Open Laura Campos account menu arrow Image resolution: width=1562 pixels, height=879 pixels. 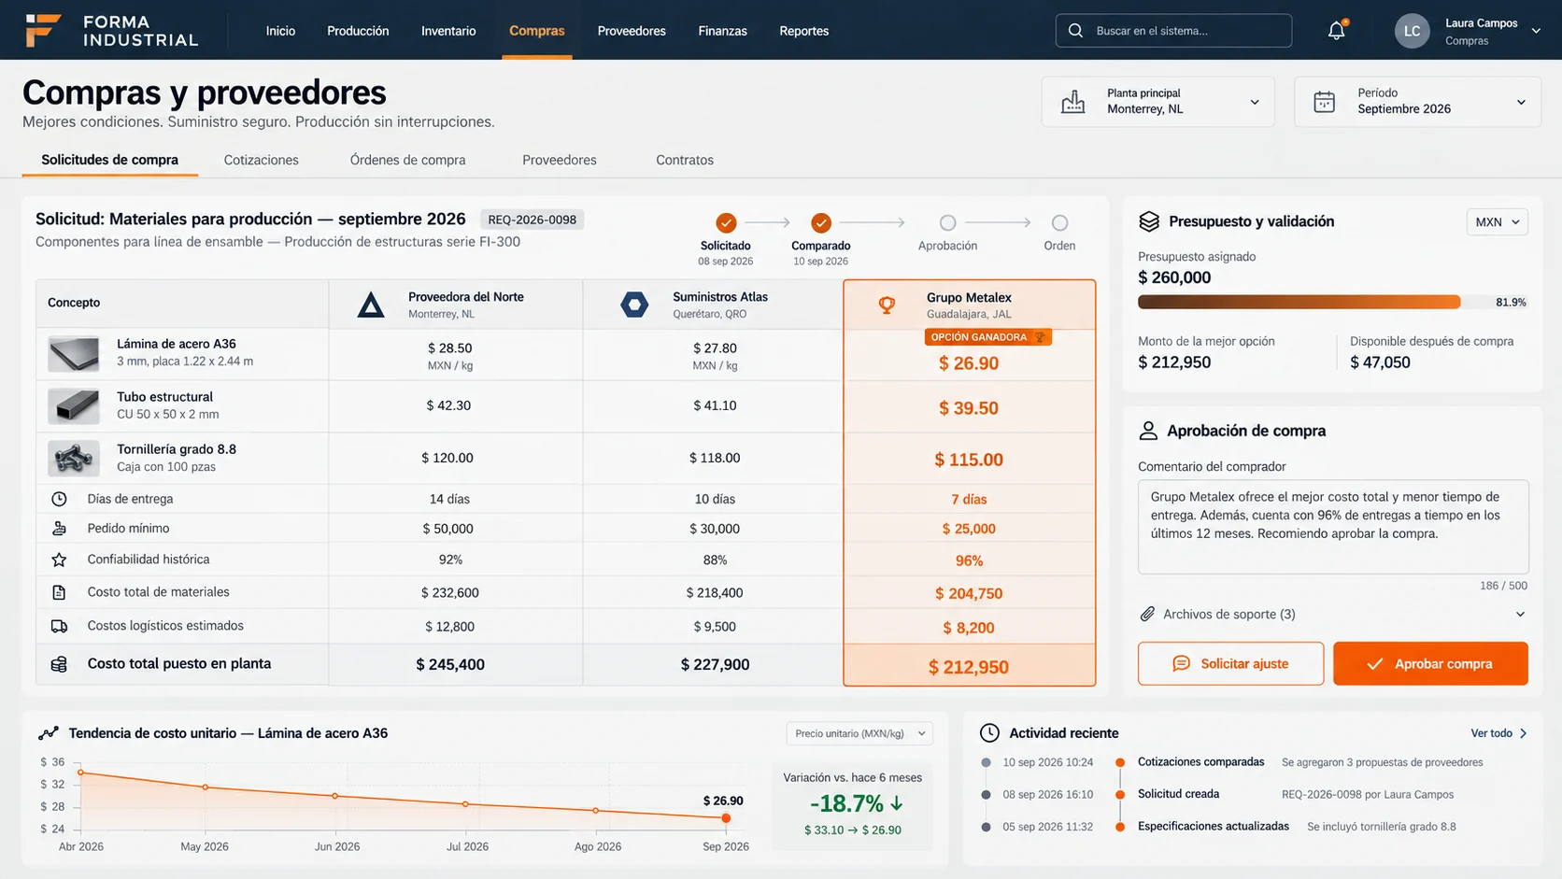(x=1536, y=31)
